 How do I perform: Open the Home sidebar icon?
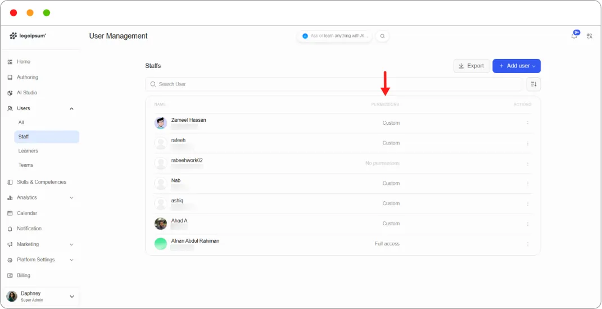(x=10, y=62)
